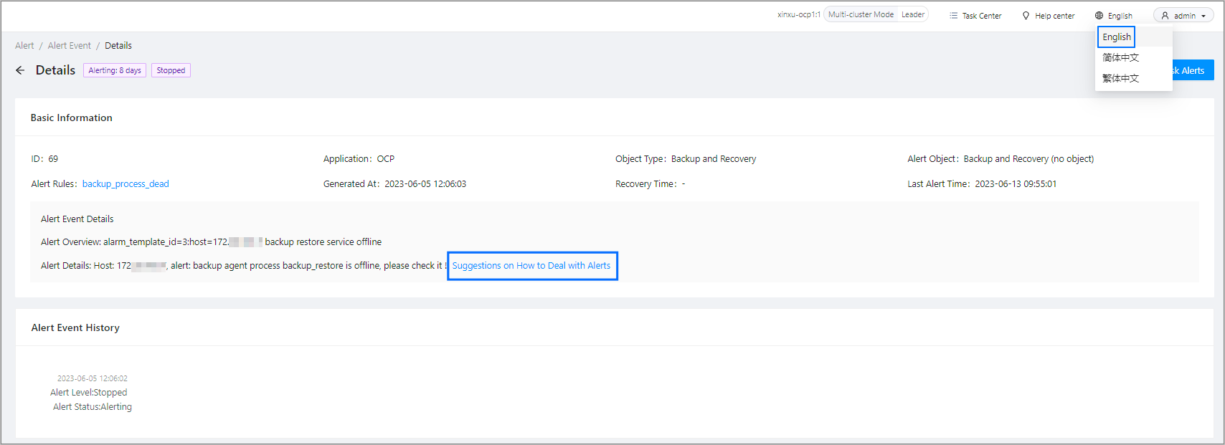Screen dimensions: 1225x445
Task: Expand the admin dropdown caret
Action: tap(1203, 16)
